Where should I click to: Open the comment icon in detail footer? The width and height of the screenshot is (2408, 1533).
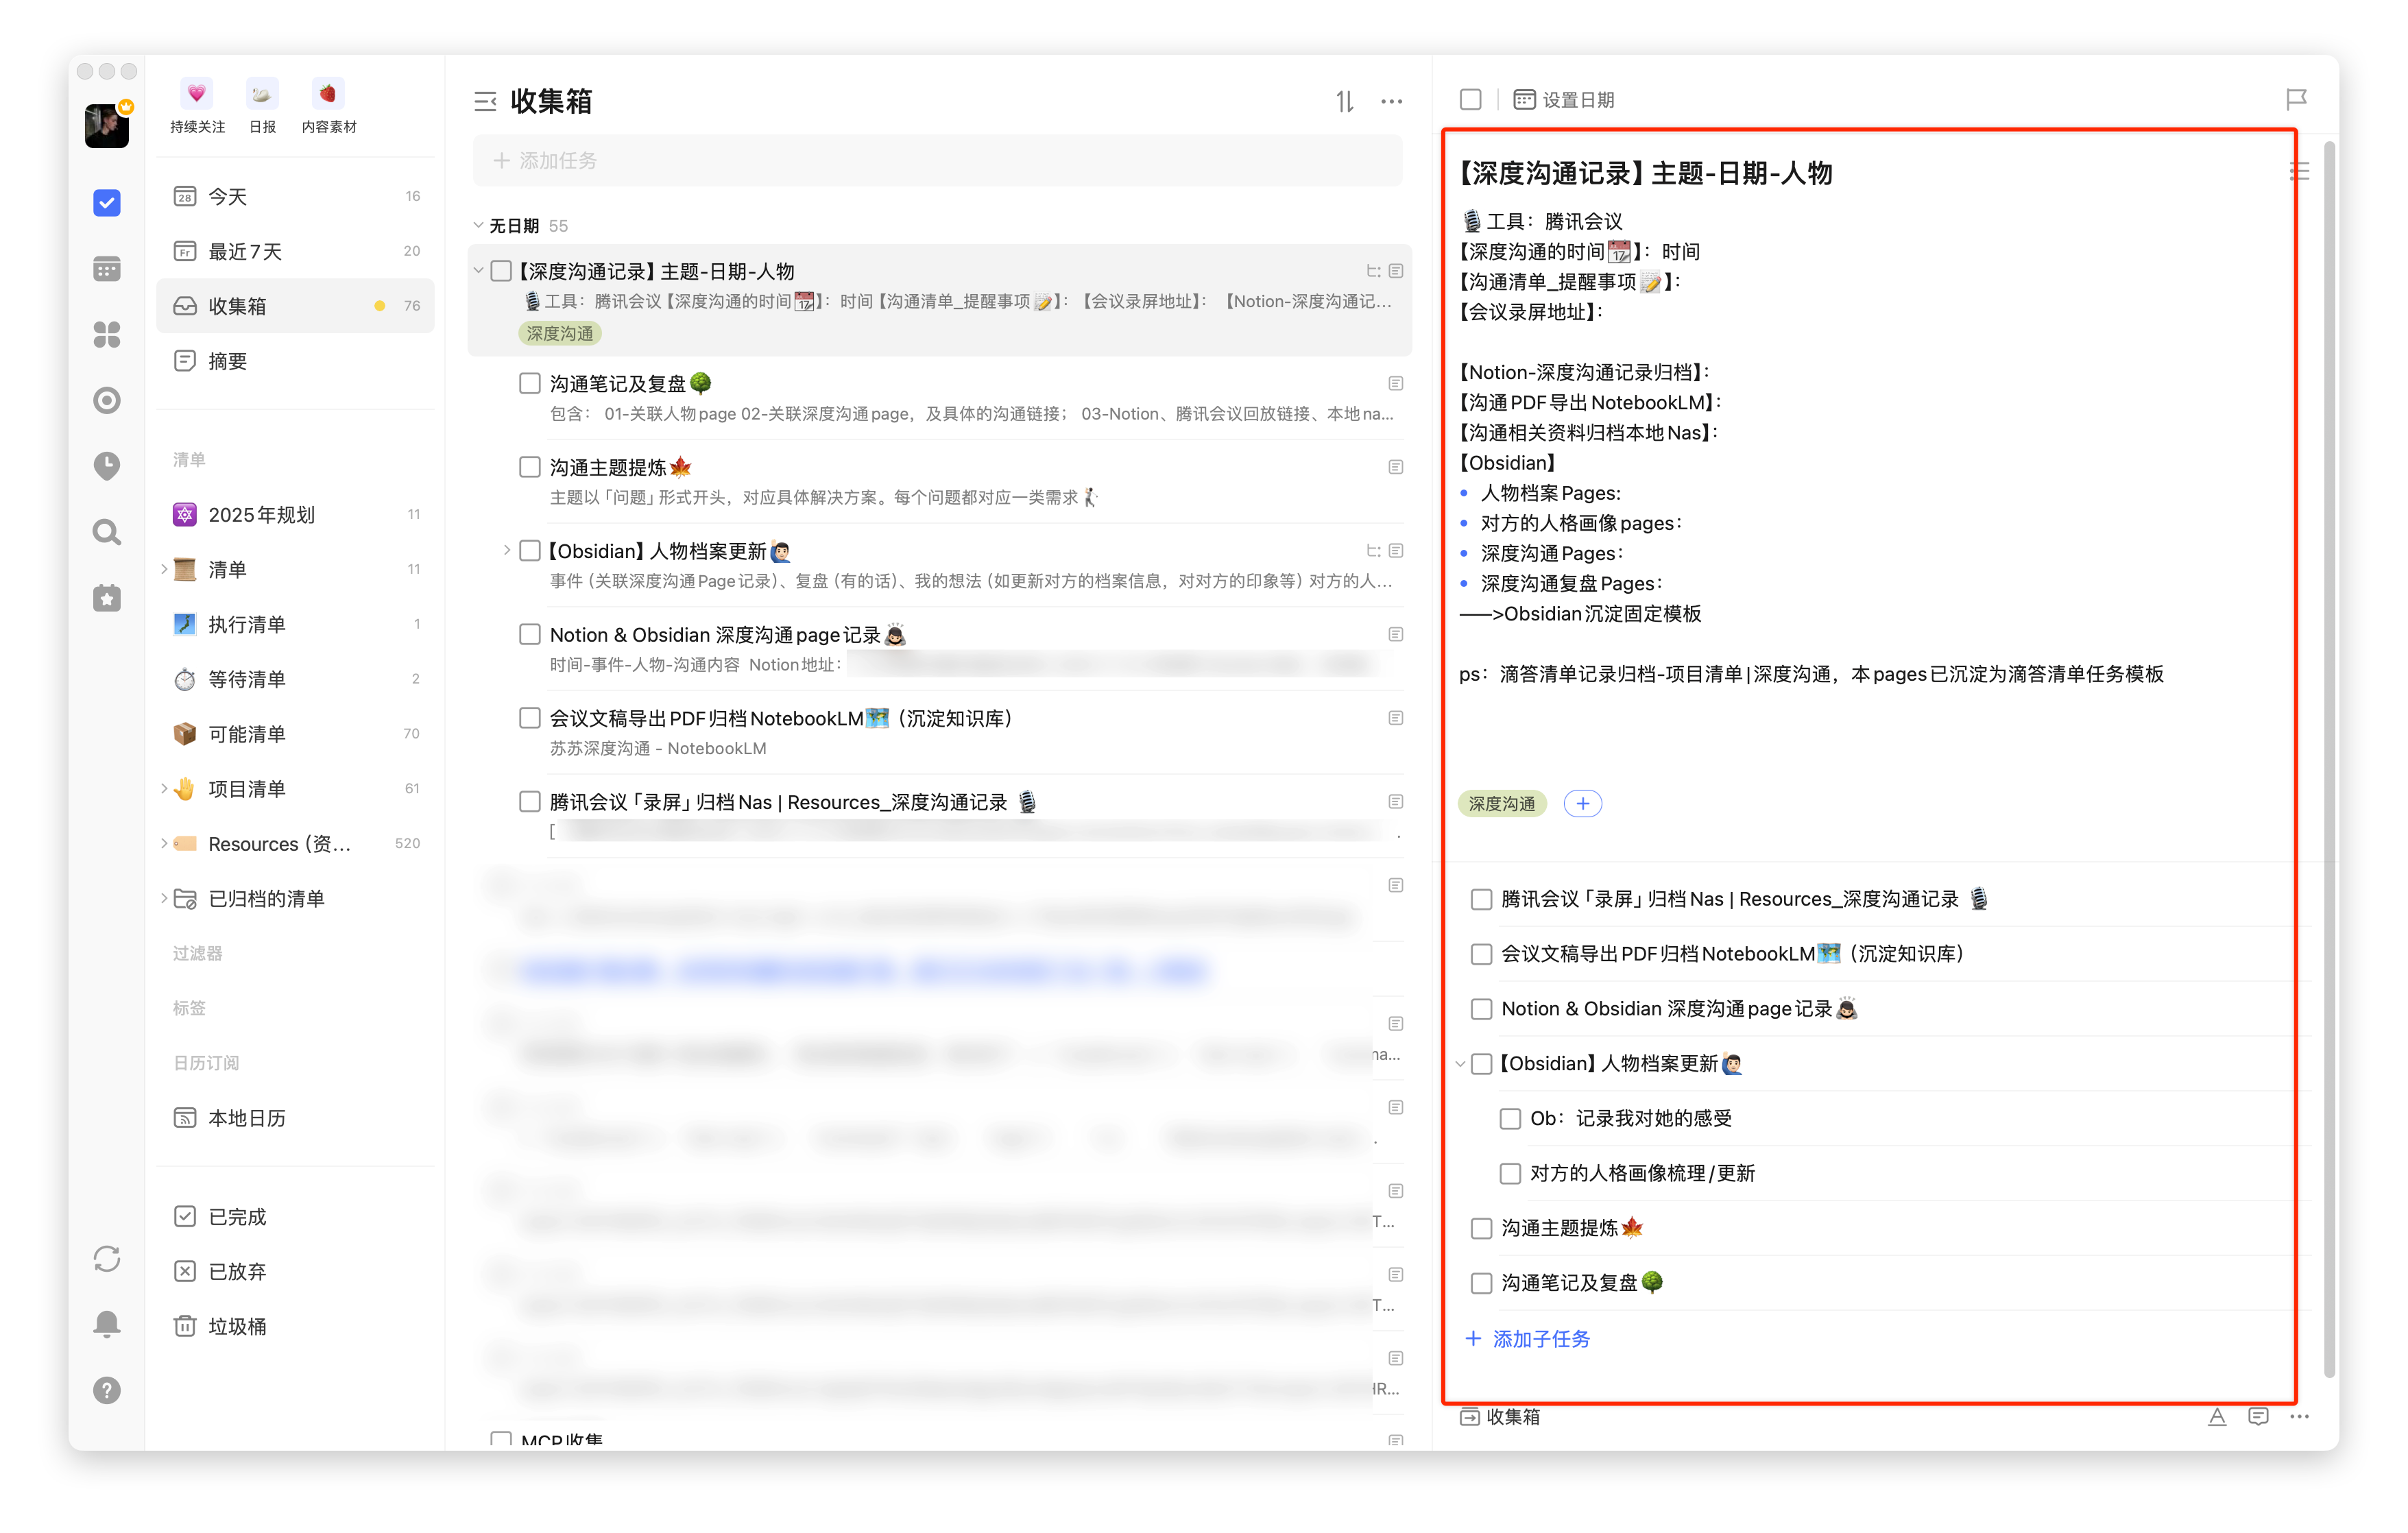click(x=2258, y=1416)
